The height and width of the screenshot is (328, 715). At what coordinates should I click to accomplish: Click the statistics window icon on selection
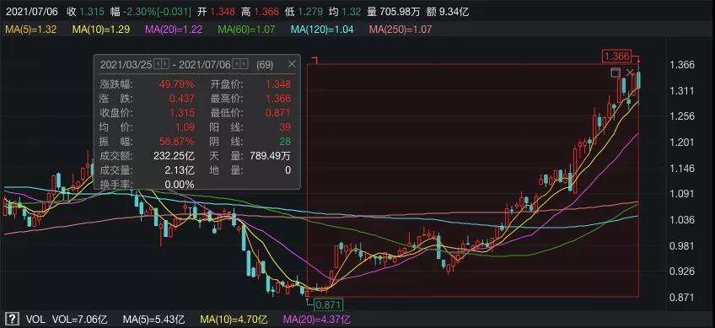(616, 73)
